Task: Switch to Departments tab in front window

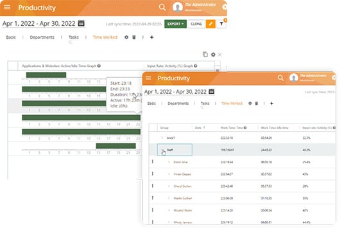Action: click(x=178, y=104)
